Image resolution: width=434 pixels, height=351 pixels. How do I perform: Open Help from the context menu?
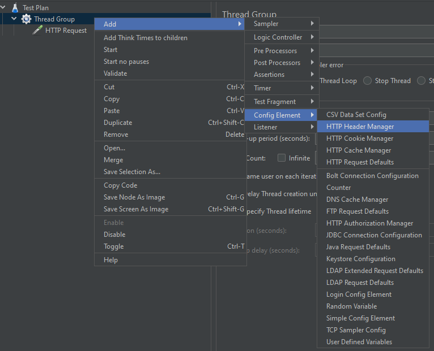pos(170,260)
